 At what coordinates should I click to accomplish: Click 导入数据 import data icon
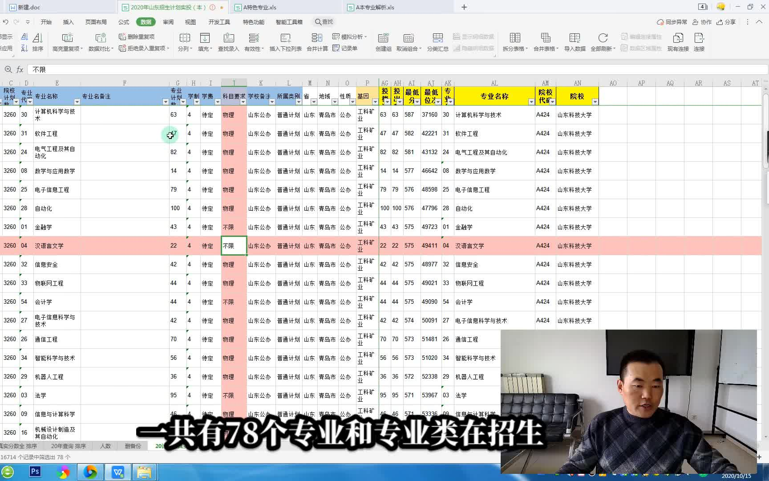pos(575,43)
